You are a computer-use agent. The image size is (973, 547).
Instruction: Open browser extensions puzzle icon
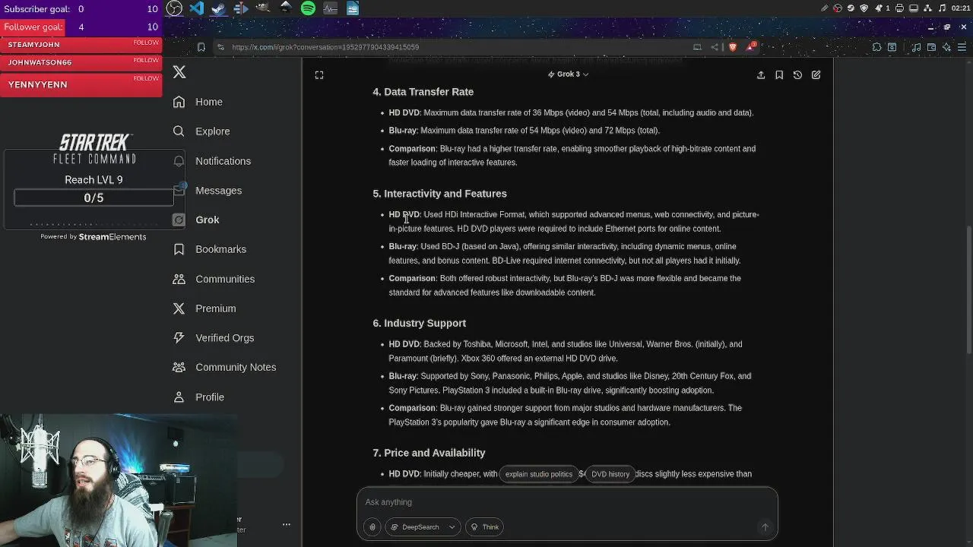tap(876, 47)
